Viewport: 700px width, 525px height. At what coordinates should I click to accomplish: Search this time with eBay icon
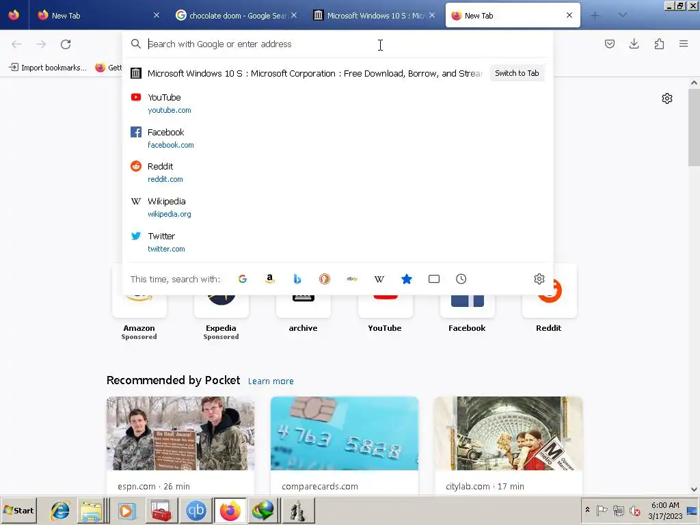[x=352, y=279]
